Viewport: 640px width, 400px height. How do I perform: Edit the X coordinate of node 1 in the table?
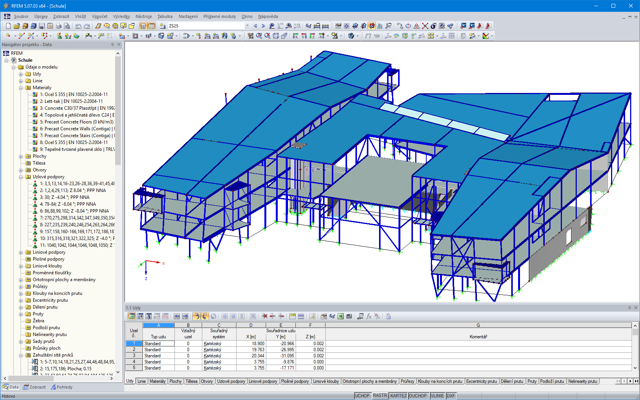[x=251, y=343]
